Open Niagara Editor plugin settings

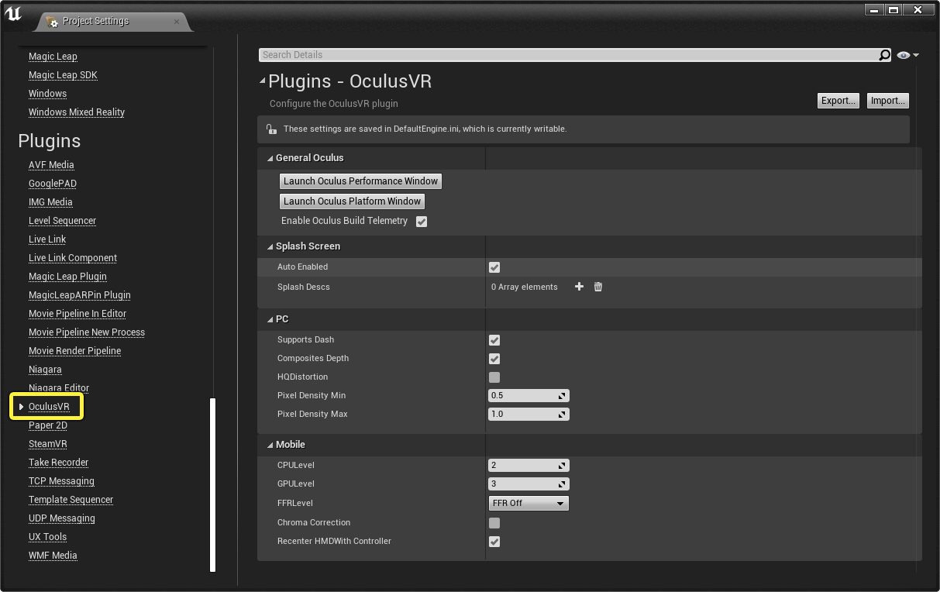(59, 388)
